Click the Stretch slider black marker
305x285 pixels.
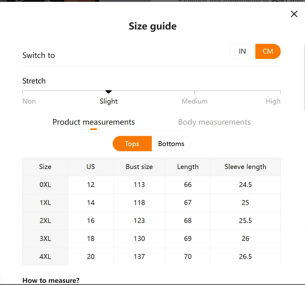(108, 92)
